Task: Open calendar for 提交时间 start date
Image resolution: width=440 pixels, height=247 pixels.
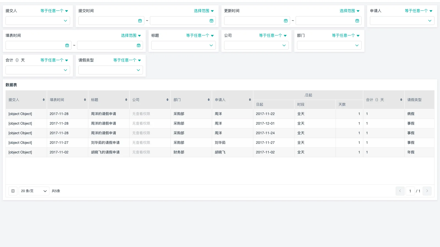Action: [140, 21]
